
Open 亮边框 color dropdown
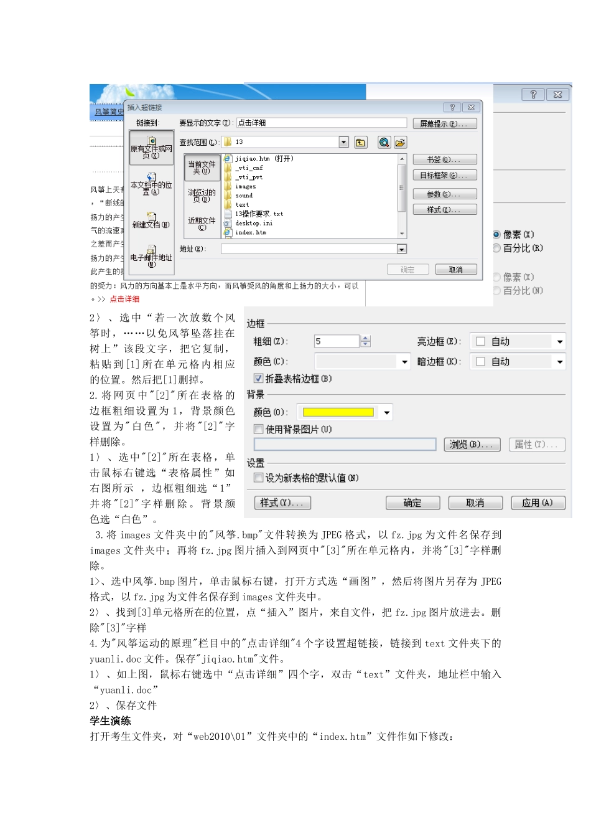pyautogui.click(x=559, y=342)
